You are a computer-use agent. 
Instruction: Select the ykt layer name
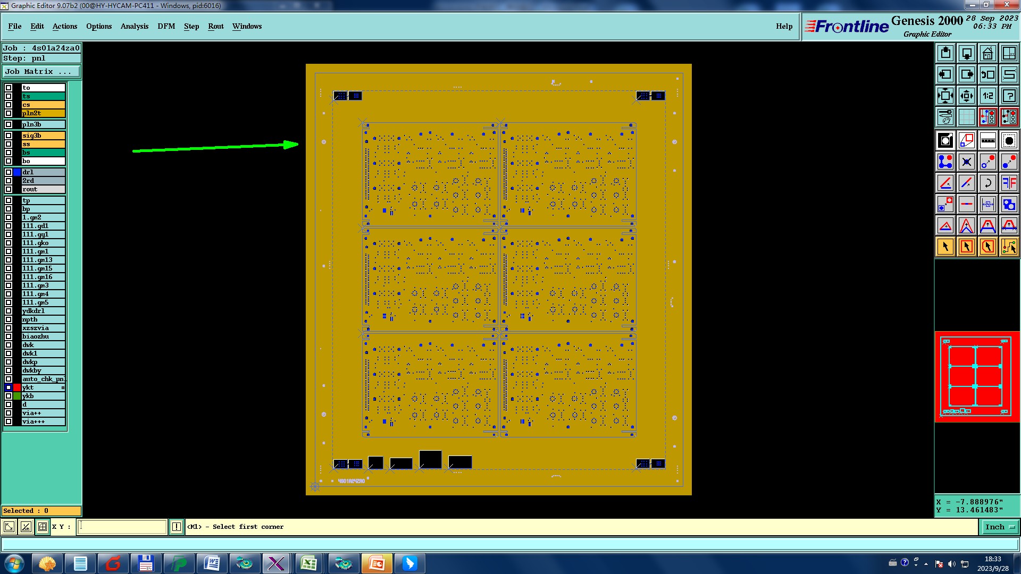(x=43, y=387)
